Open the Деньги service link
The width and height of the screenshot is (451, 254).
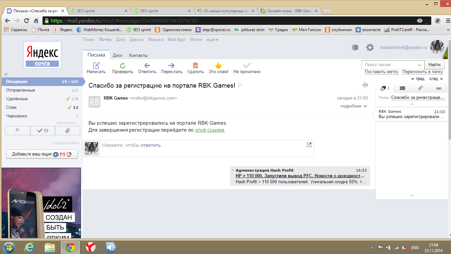[137, 39]
